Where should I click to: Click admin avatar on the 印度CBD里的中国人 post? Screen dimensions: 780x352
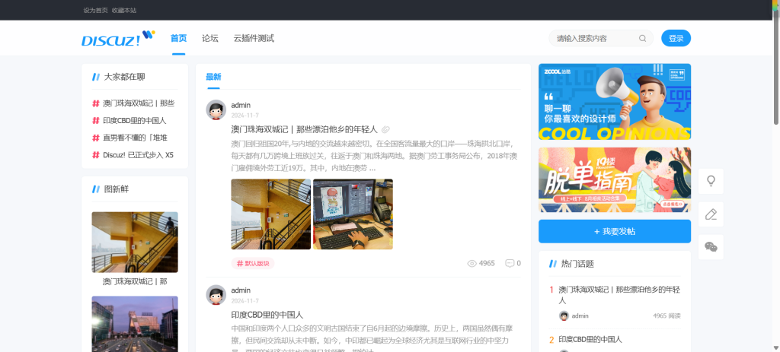pyautogui.click(x=216, y=295)
